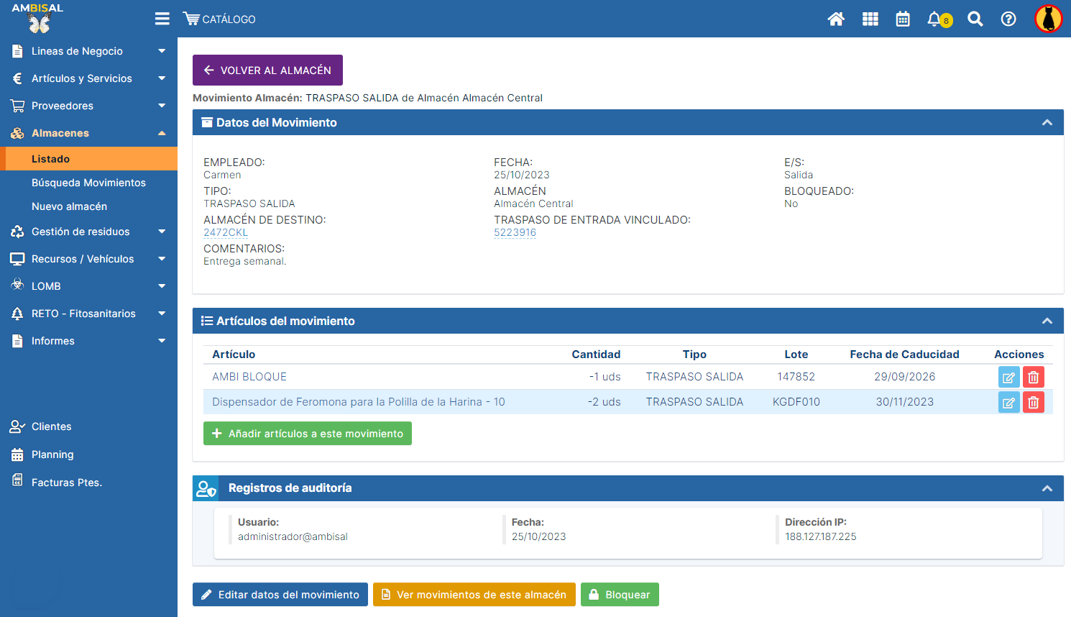The width and height of the screenshot is (1071, 617).
Task: Collapse the Artículos del movimiento panel
Action: 1047,321
